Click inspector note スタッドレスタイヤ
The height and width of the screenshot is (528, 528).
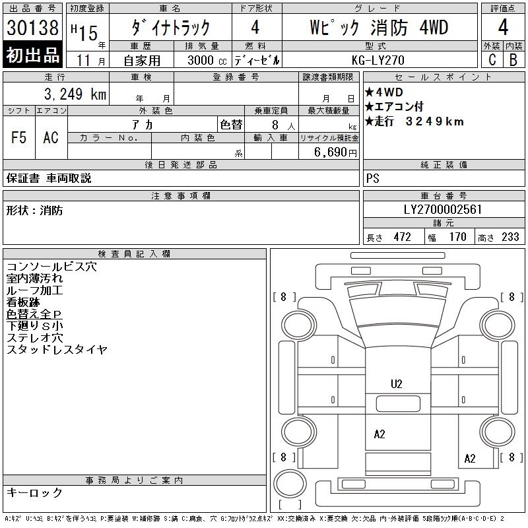(57, 349)
